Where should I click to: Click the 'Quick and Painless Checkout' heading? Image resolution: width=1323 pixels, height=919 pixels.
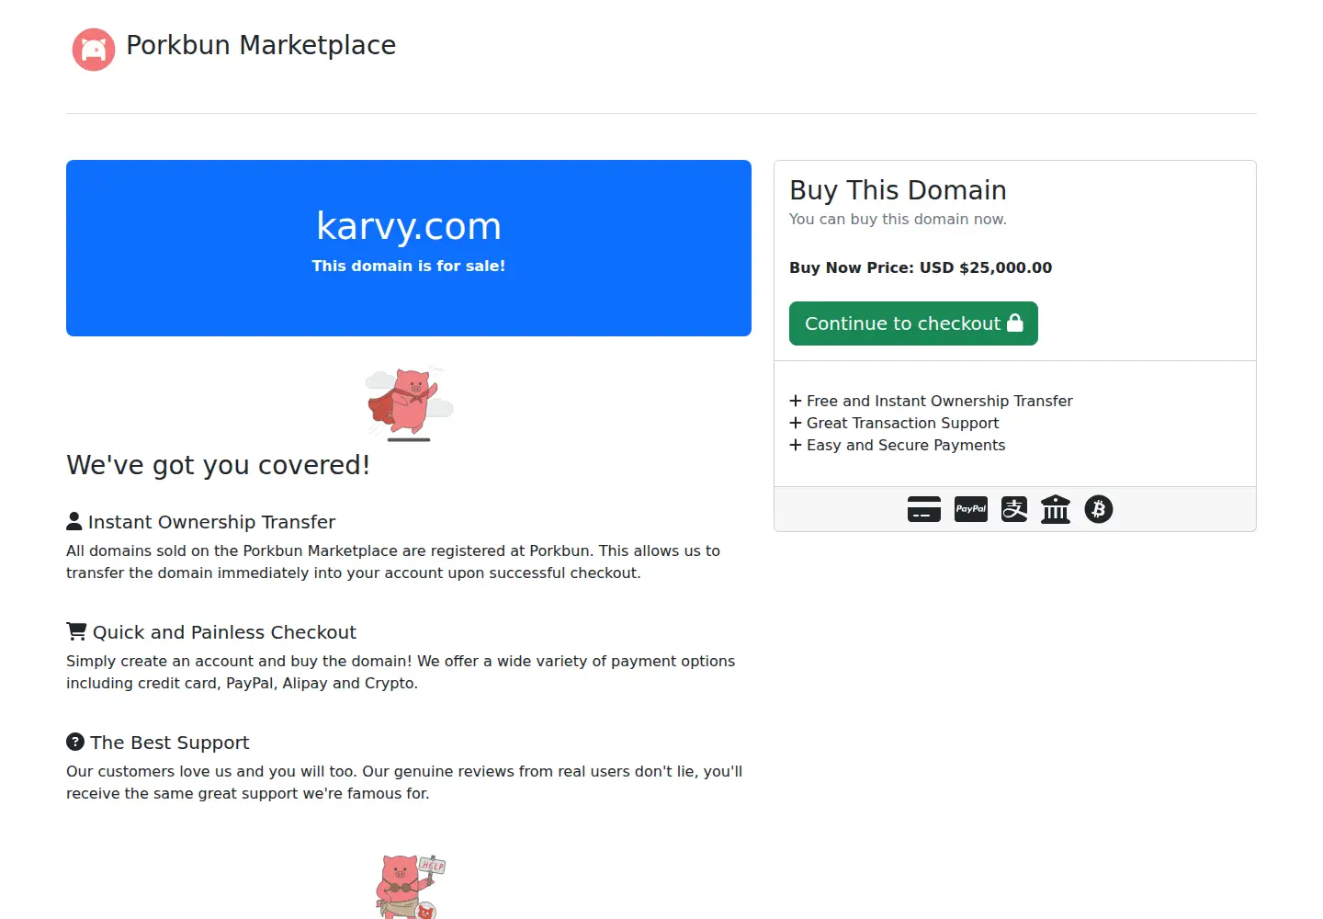pos(224,632)
